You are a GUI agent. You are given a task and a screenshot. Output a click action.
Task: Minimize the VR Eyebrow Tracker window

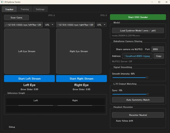(x=152, y=2)
